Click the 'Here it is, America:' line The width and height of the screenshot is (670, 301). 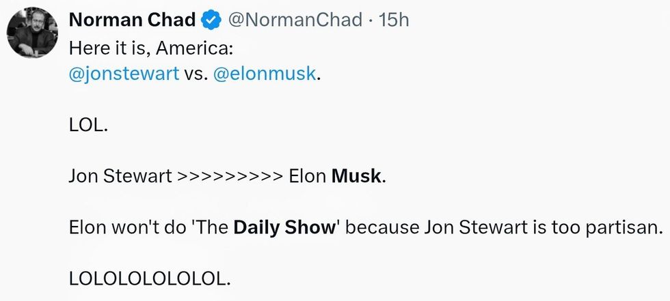(x=137, y=48)
